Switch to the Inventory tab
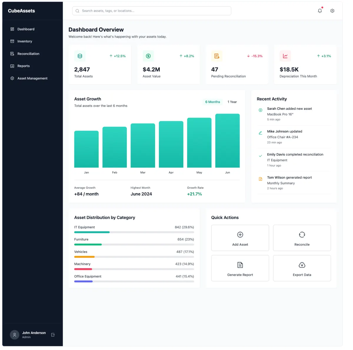 click(25, 41)
